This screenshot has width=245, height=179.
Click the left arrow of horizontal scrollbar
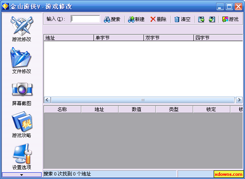coord(47,100)
